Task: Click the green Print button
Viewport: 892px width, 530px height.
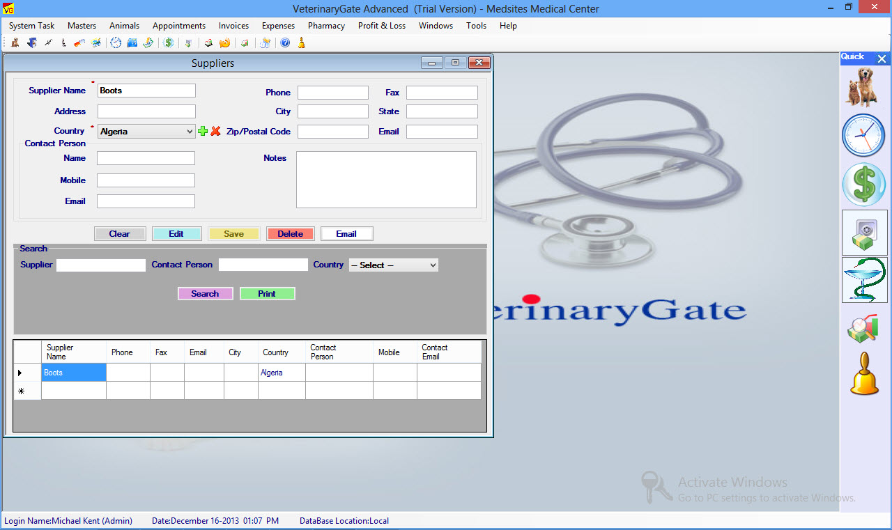Action: pos(267,294)
